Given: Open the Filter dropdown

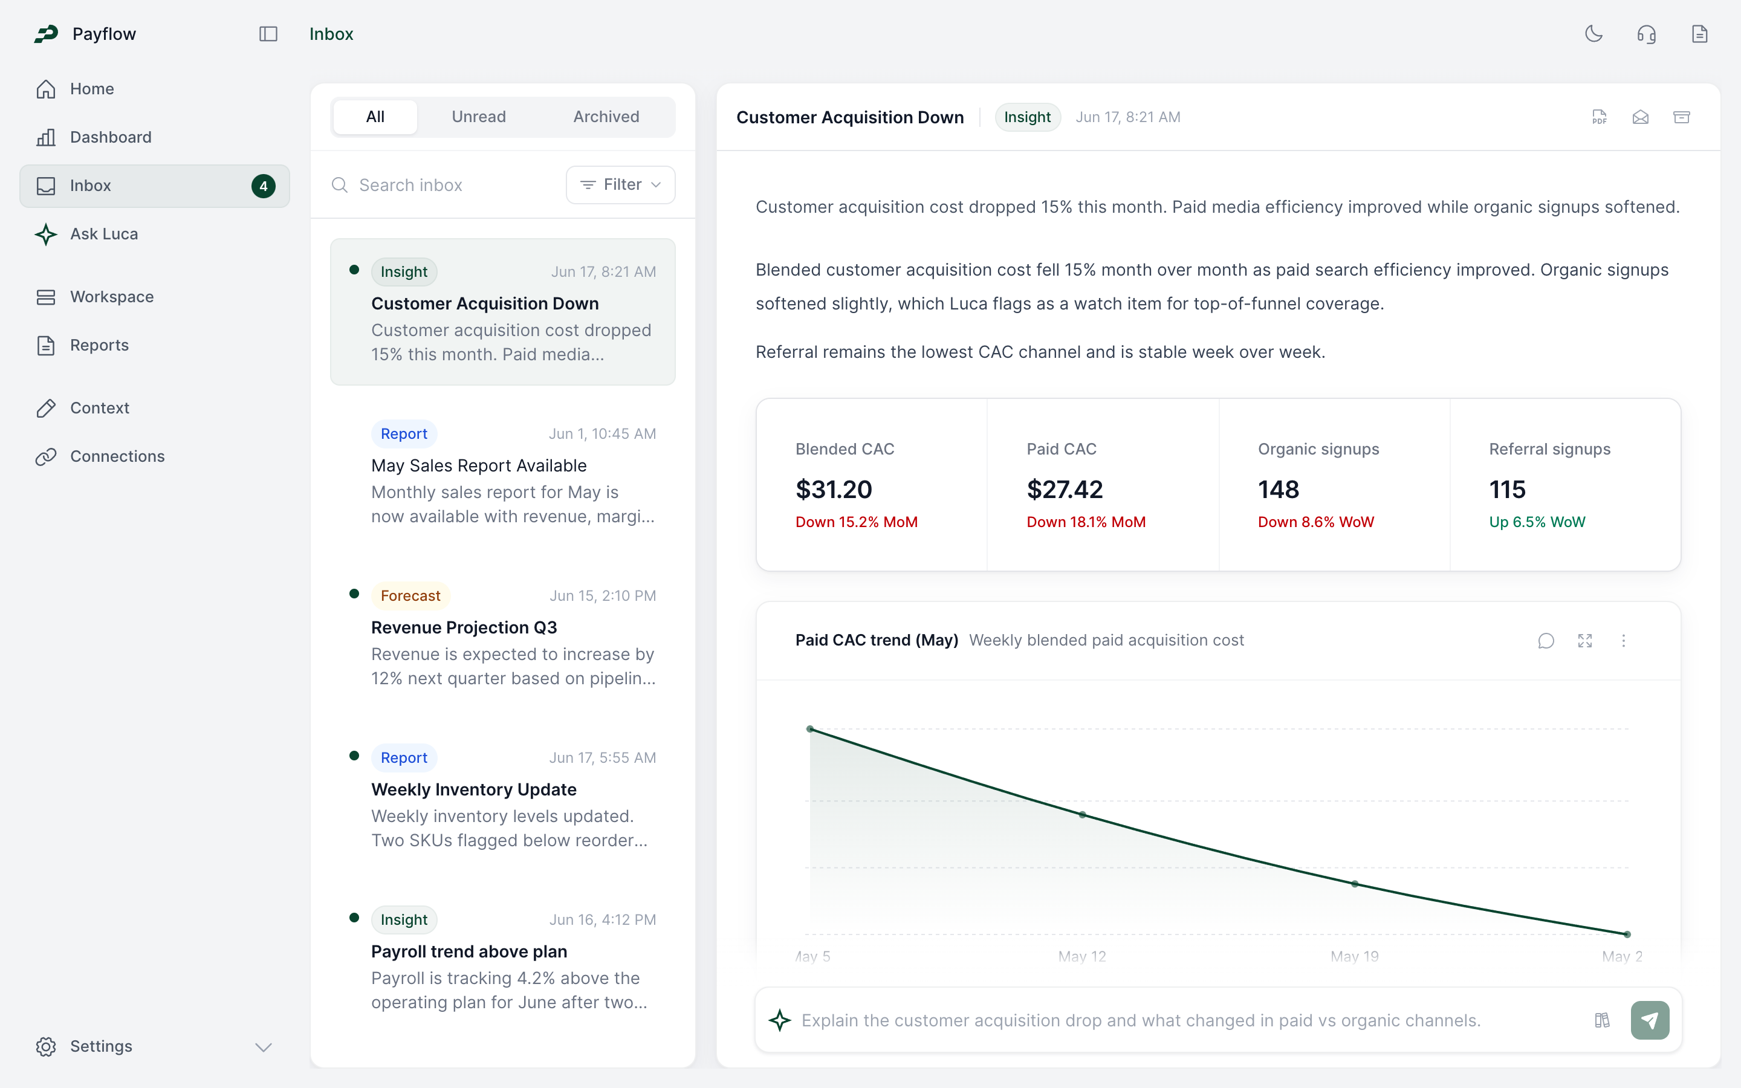Looking at the screenshot, I should (621, 185).
